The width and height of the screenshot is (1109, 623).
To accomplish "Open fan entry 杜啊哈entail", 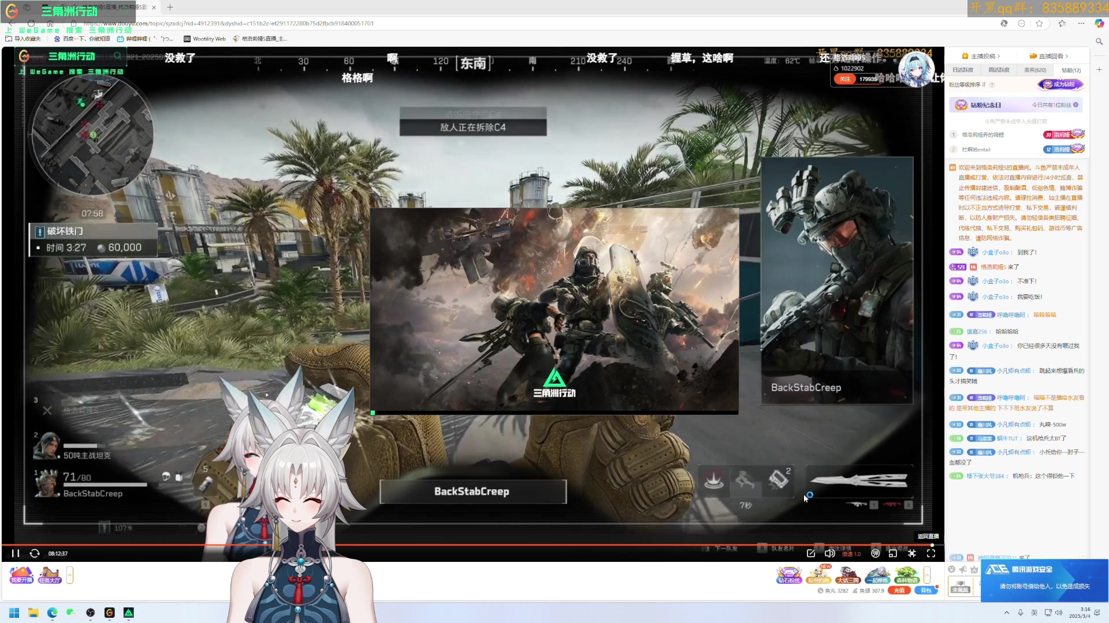I will coord(976,149).
